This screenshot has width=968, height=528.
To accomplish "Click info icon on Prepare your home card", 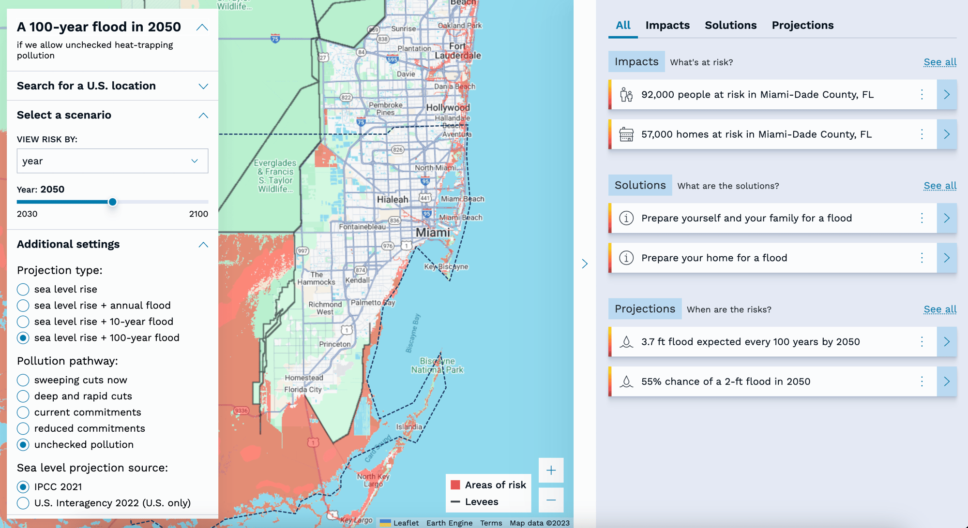I will click(x=626, y=258).
